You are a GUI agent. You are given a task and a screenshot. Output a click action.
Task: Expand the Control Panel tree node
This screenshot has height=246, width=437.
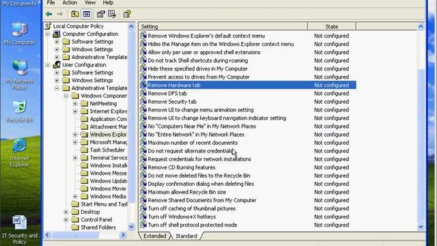66,220
